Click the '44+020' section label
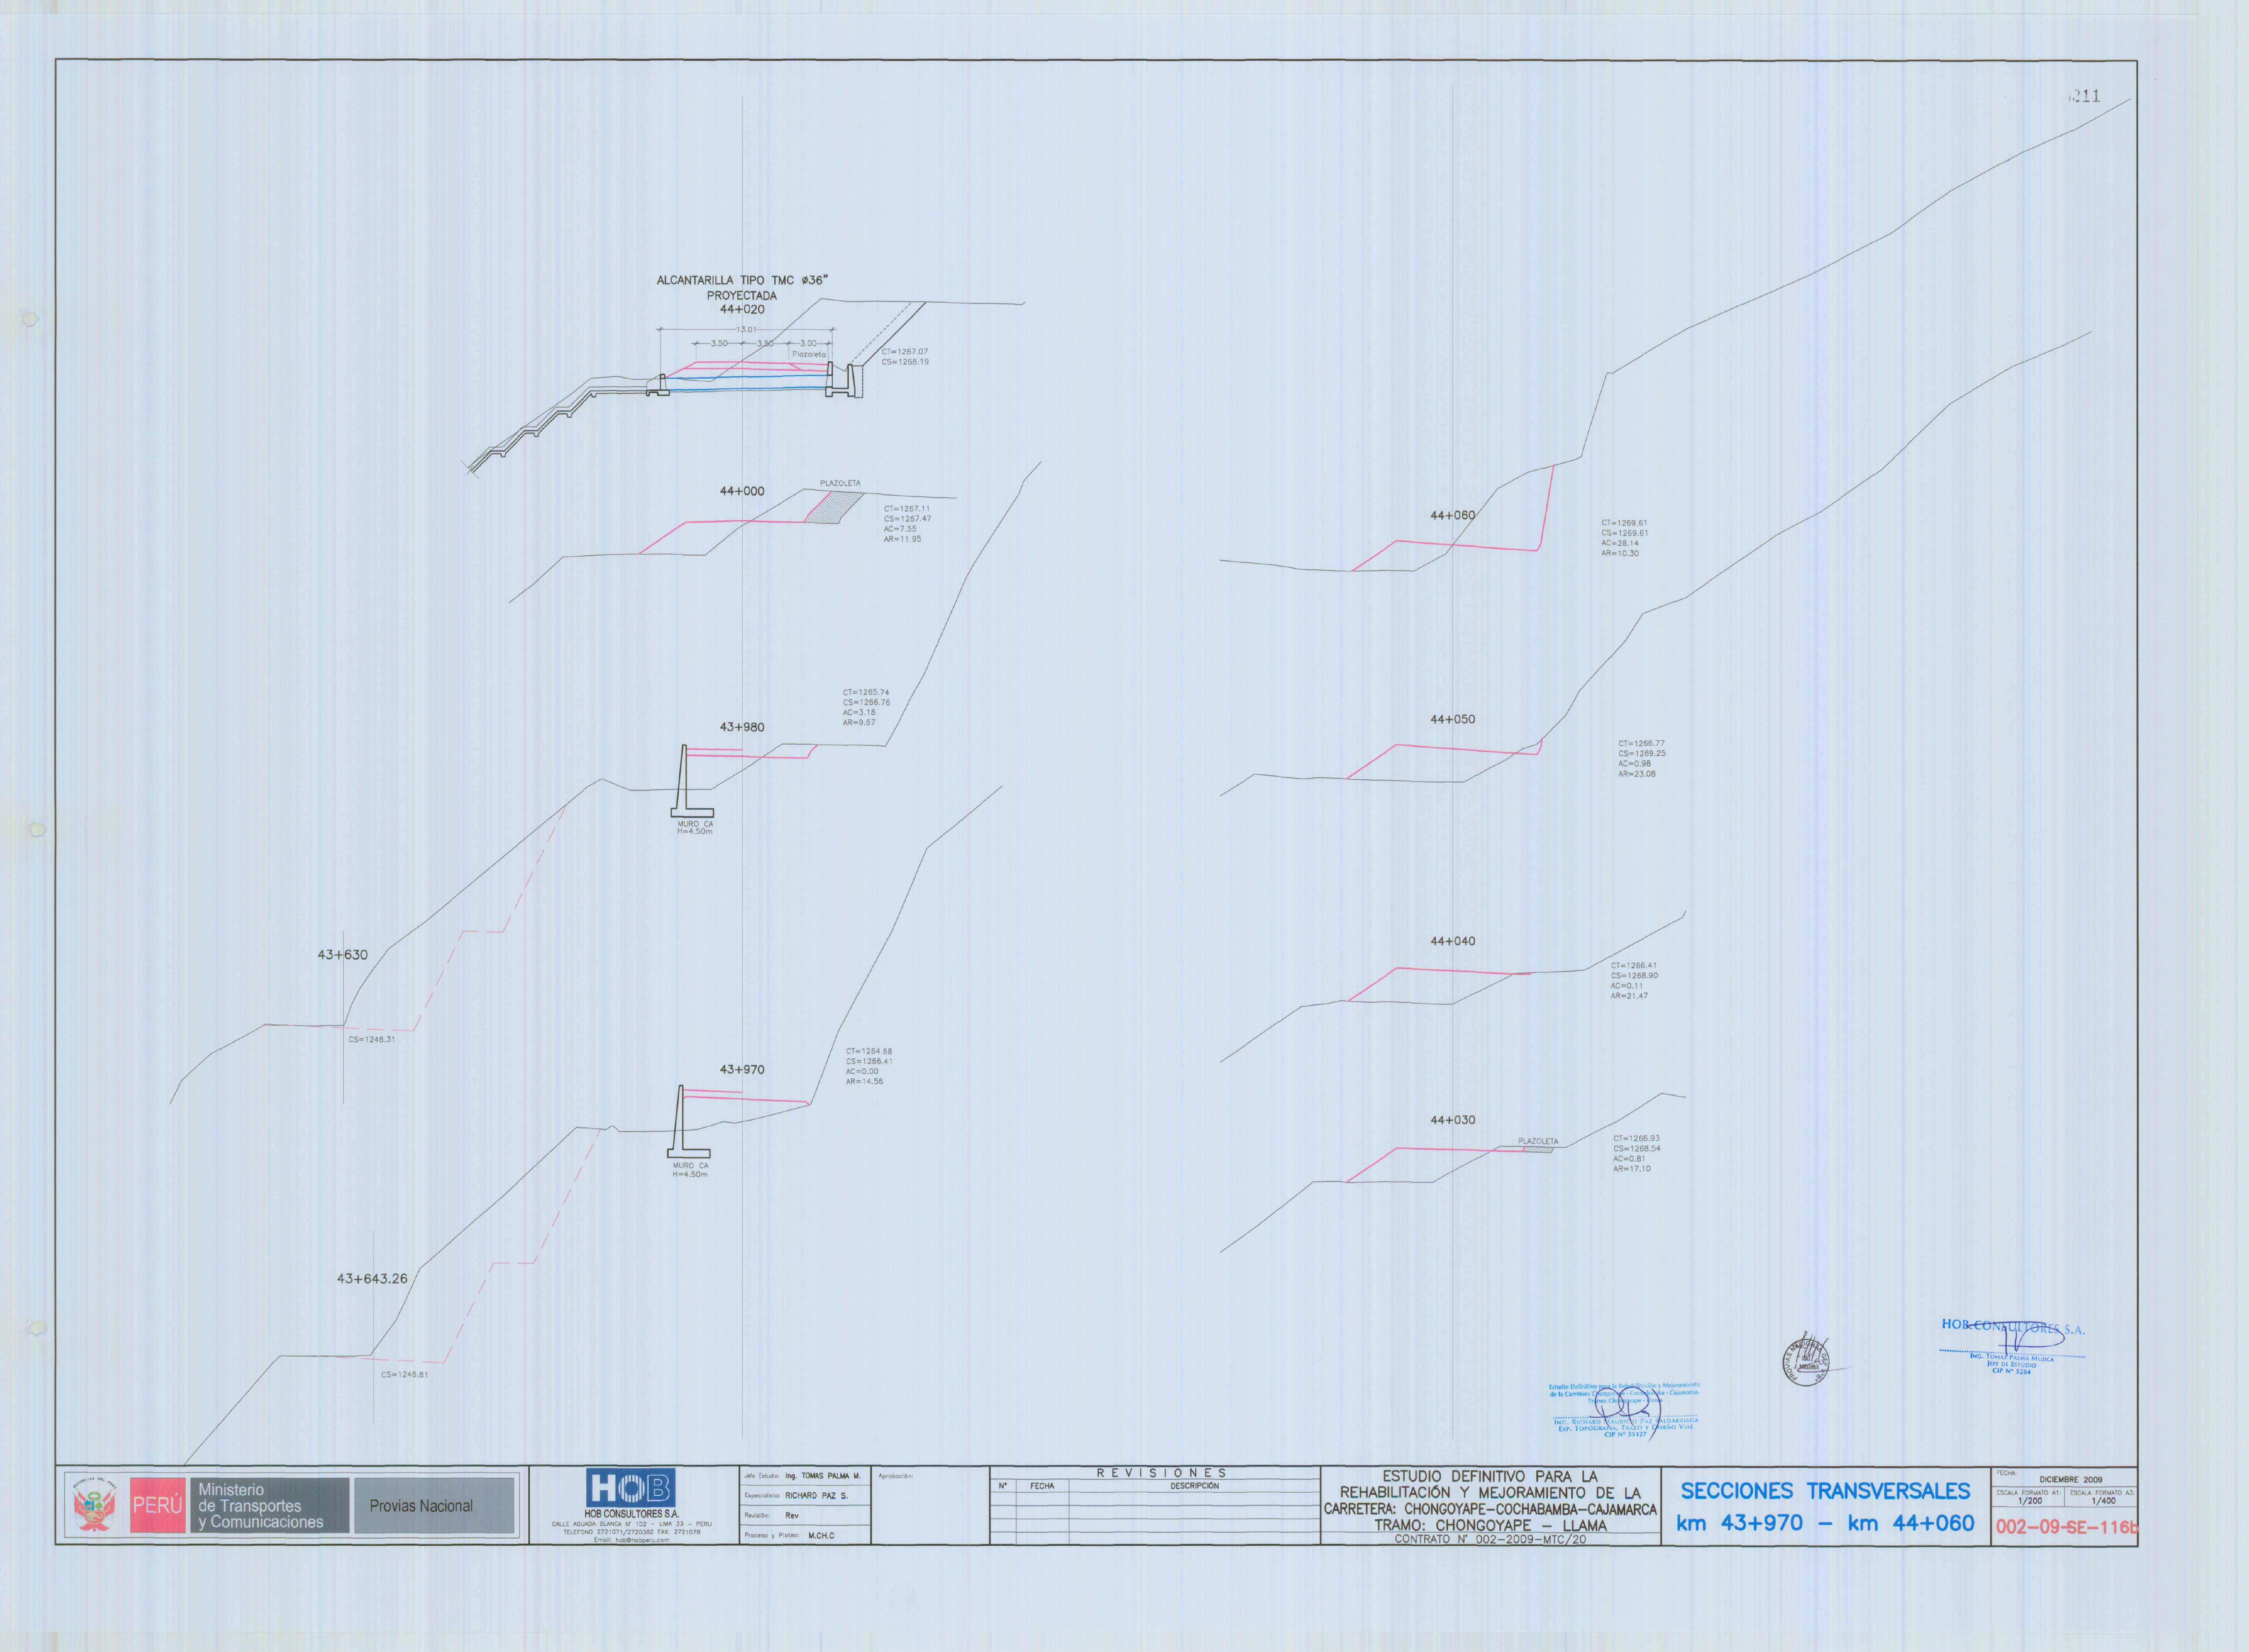2249x1652 pixels. click(x=742, y=310)
